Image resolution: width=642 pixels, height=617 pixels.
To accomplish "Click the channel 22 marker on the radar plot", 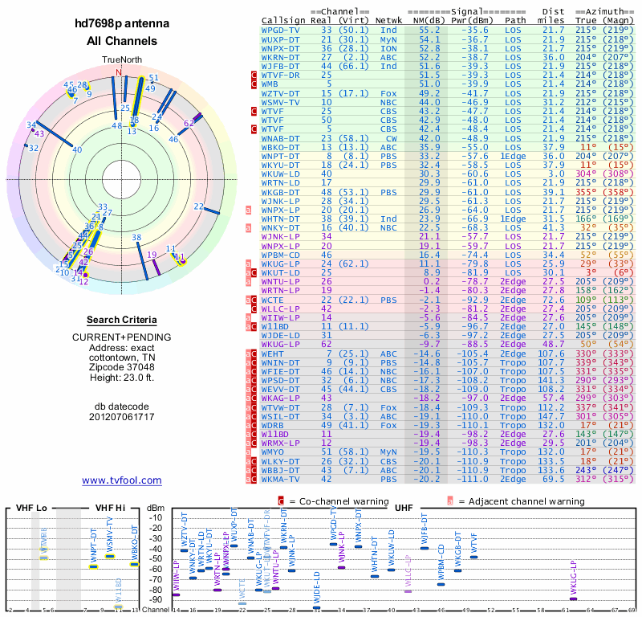I will tap(198, 206).
